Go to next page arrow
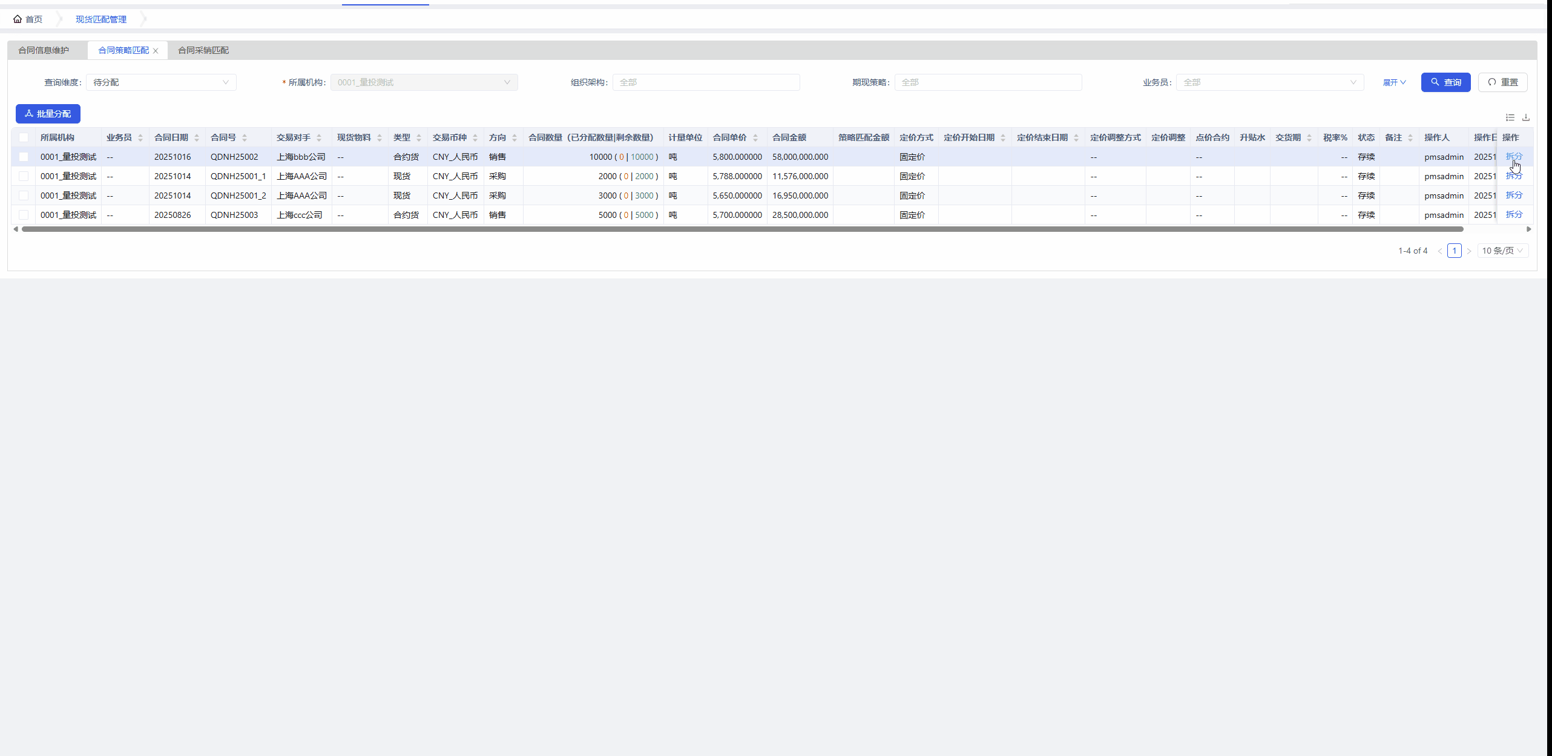Screen dimensions: 1552x756 point(1469,251)
